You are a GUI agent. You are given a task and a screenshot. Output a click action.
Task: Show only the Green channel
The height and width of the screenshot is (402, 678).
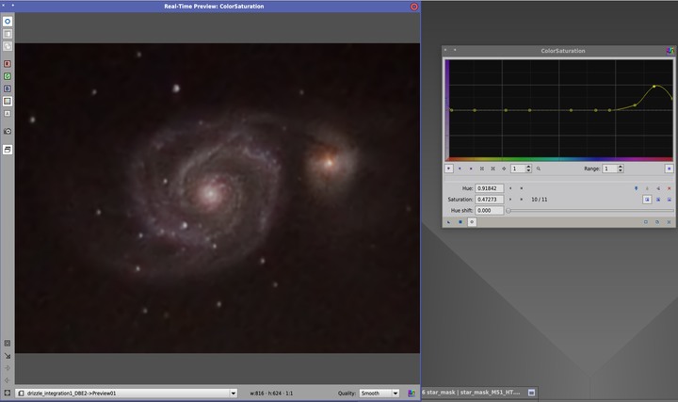(8, 76)
